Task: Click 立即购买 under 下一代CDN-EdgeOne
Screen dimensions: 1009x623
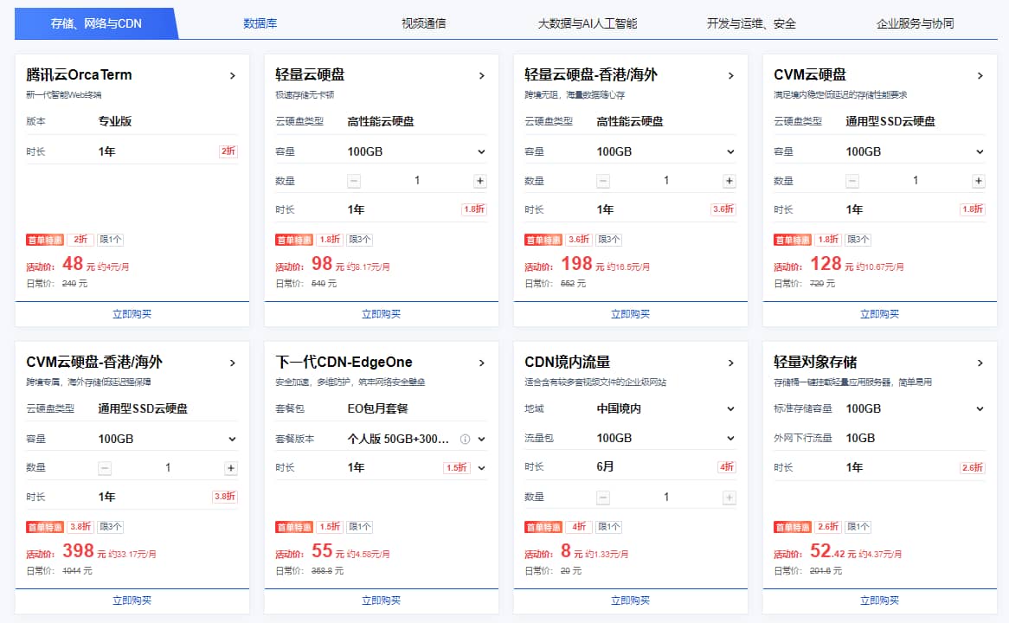Action: 381,601
